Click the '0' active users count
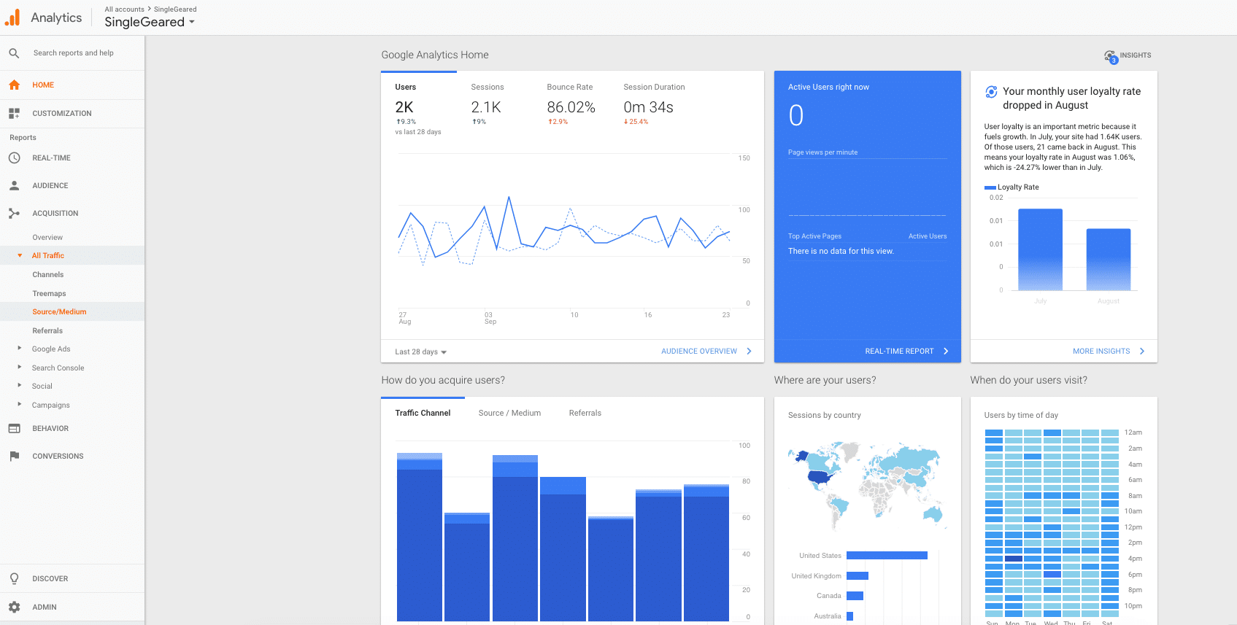The height and width of the screenshot is (625, 1237). 796,116
